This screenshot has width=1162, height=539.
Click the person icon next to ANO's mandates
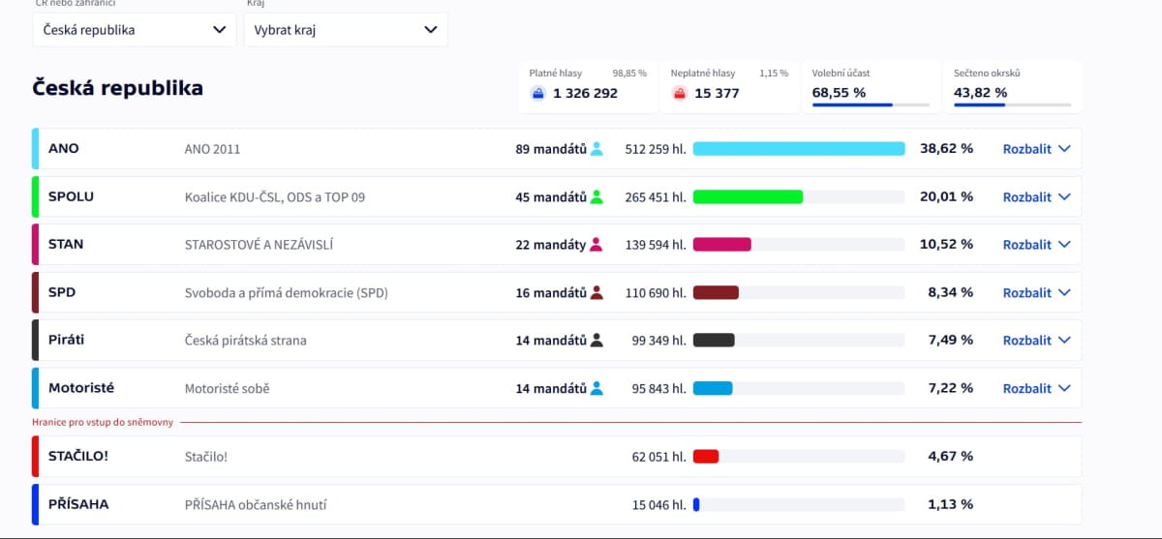596,149
